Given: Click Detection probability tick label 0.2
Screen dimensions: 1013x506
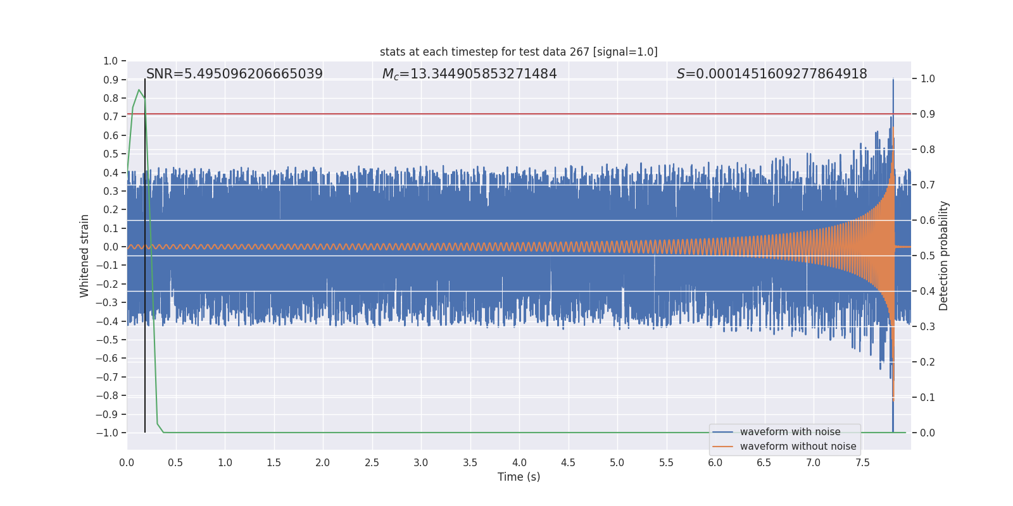Looking at the screenshot, I should (928, 362).
